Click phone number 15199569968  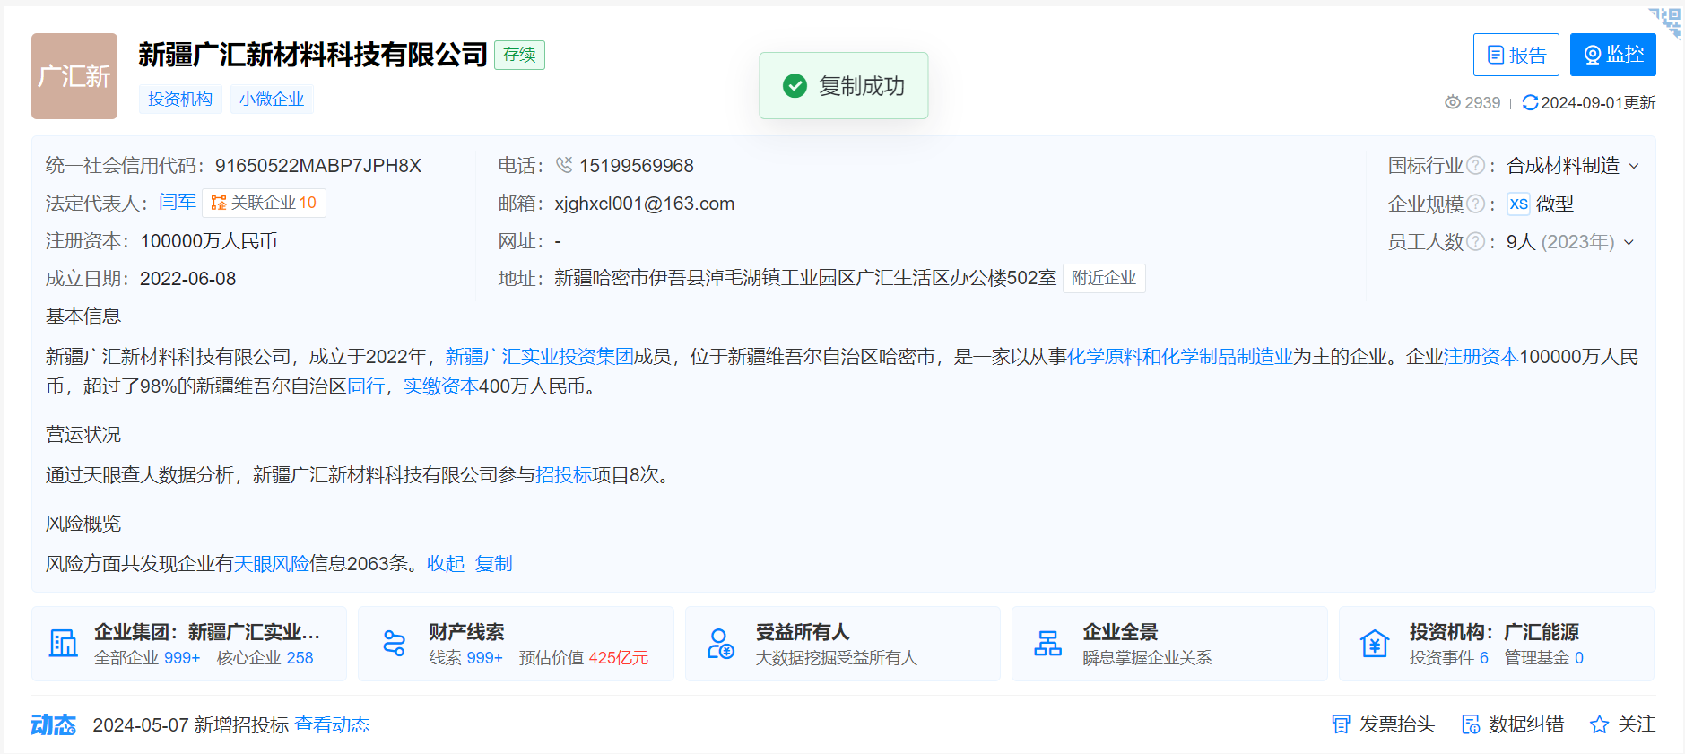pyautogui.click(x=637, y=166)
